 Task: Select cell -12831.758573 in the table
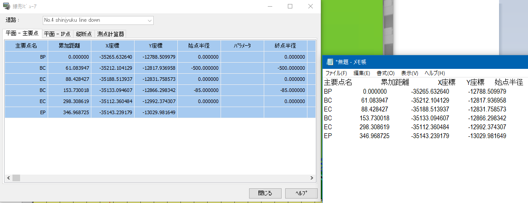click(156, 79)
